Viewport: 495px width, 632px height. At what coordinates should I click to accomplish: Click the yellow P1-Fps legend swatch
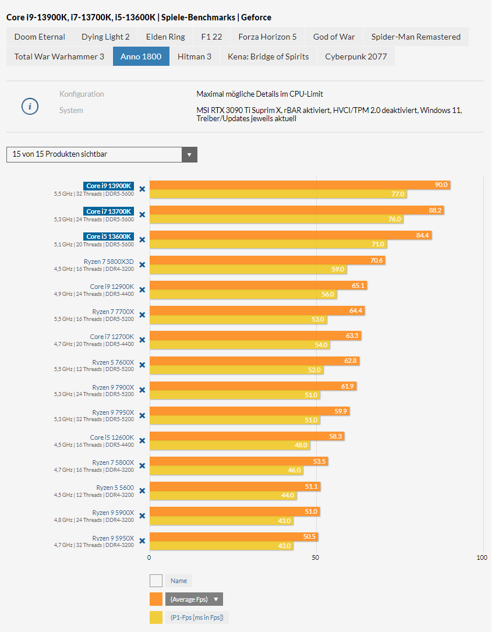156,617
